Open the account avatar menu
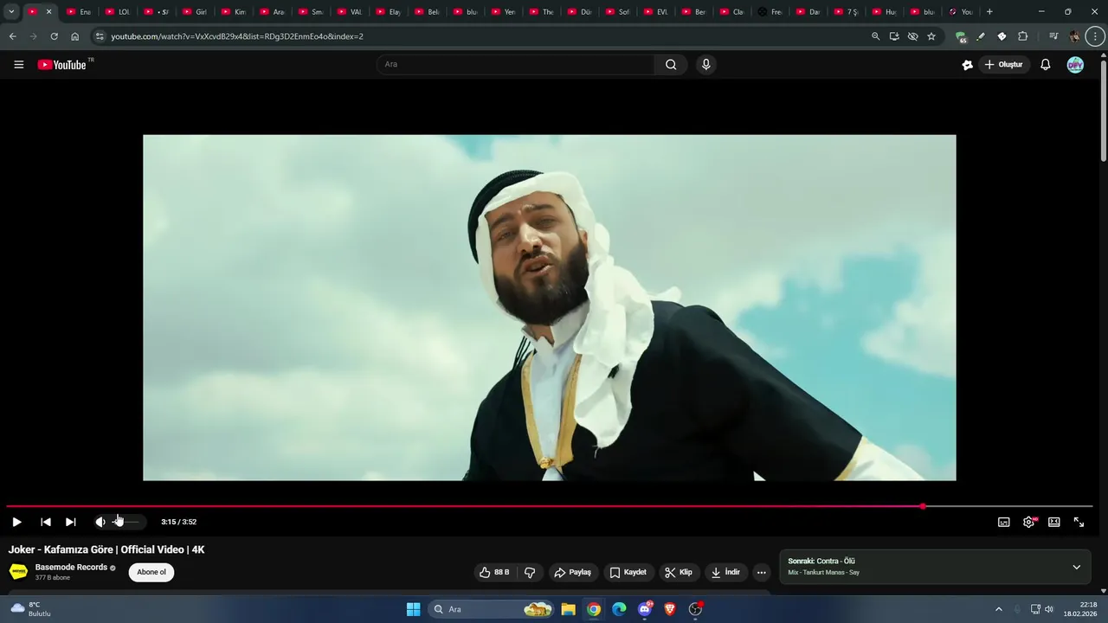 tap(1075, 65)
